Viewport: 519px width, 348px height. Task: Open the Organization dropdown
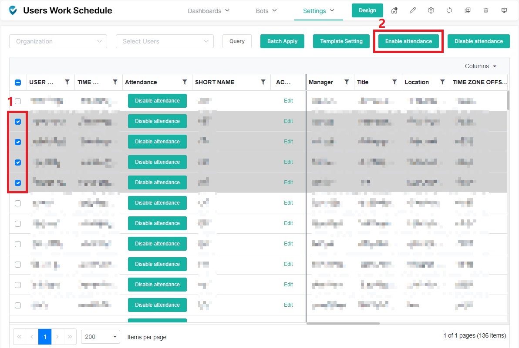[58, 41]
